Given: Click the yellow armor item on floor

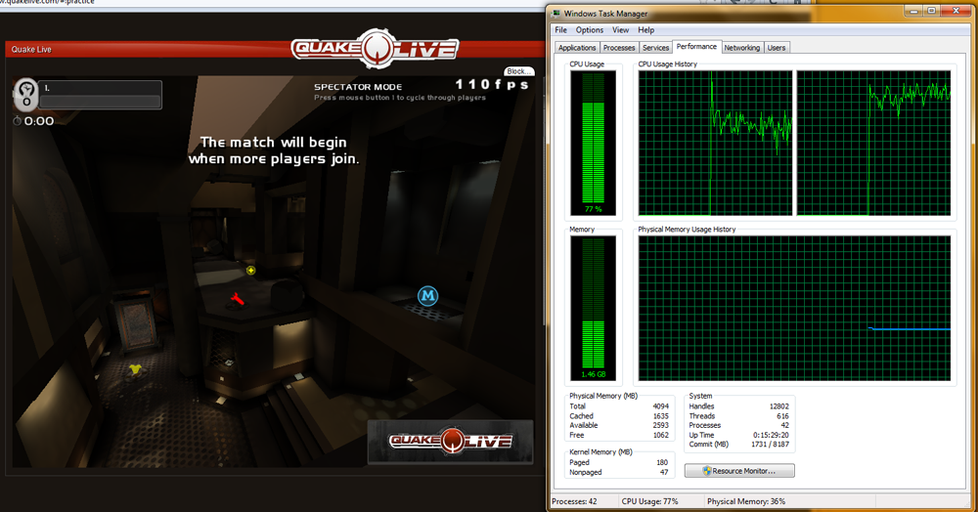Looking at the screenshot, I should coord(136,368).
